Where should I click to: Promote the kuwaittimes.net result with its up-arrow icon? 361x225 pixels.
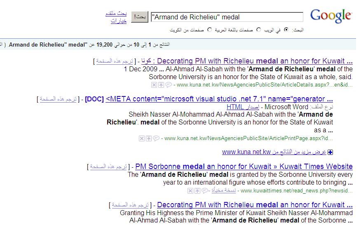[197, 191]
